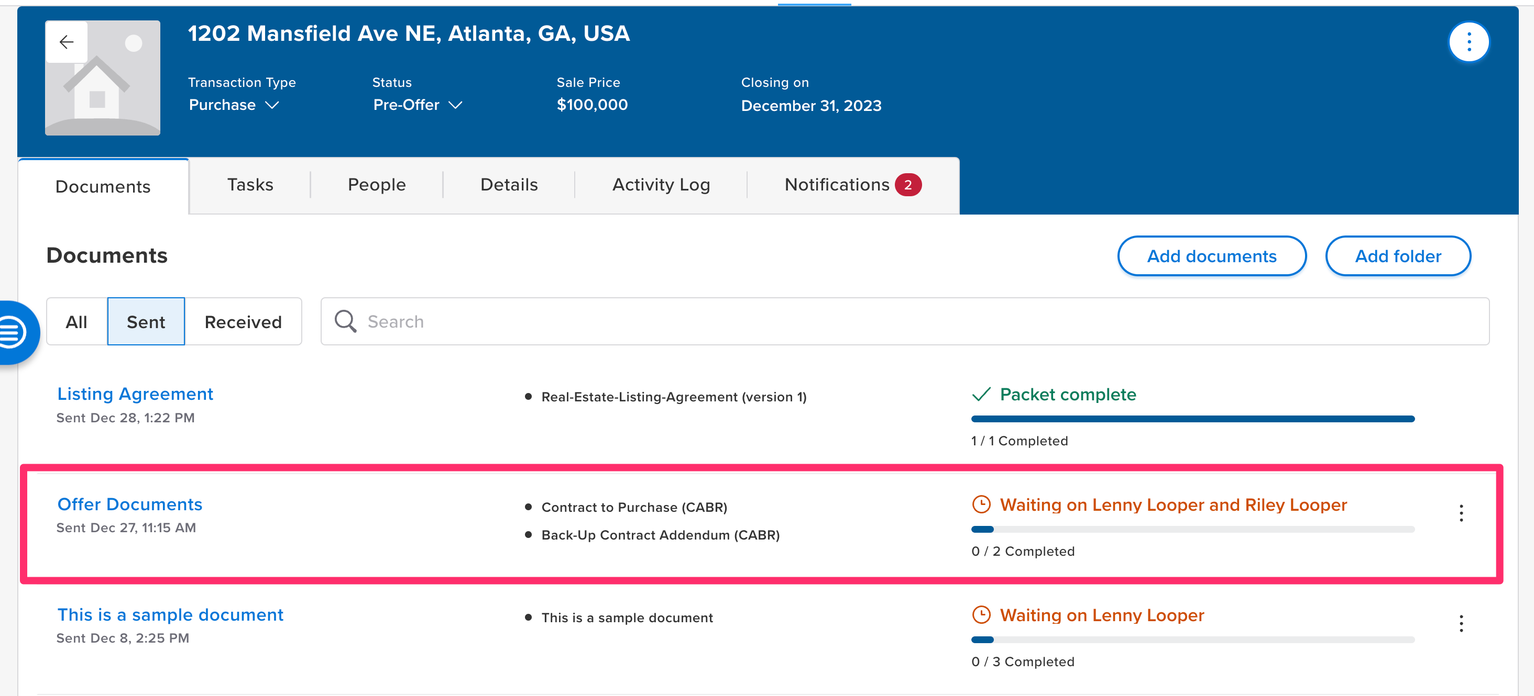Click the blue floating menu icon
Image resolution: width=1534 pixels, height=696 pixels.
13,332
